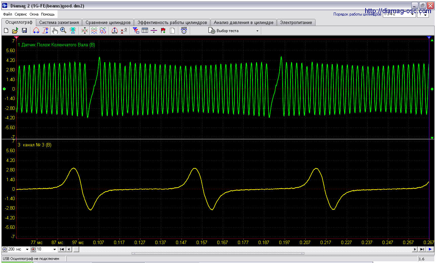Toggle the grid table icon
The width and height of the screenshot is (436, 263).
(145, 31)
